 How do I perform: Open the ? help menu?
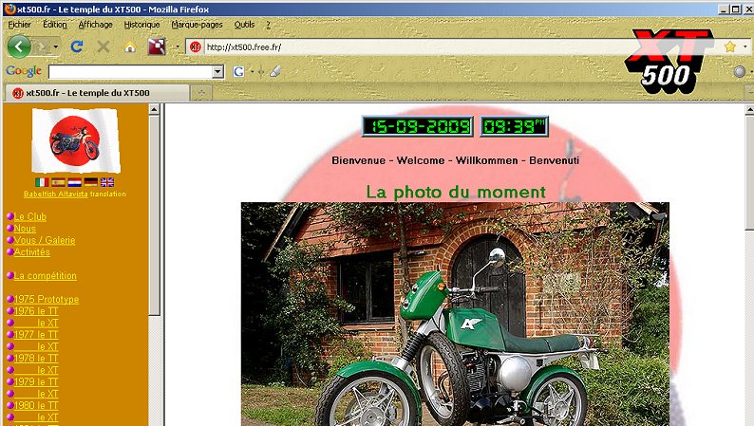(x=269, y=25)
